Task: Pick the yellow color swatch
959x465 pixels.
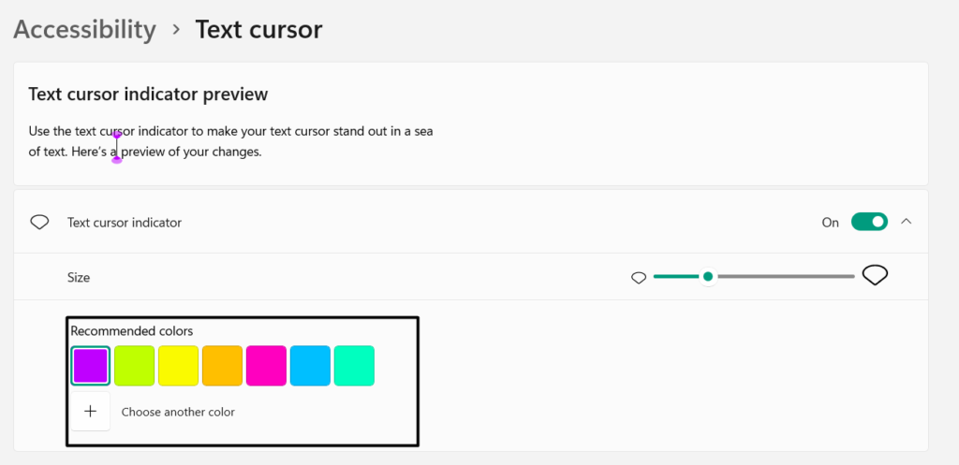Action: (x=179, y=366)
